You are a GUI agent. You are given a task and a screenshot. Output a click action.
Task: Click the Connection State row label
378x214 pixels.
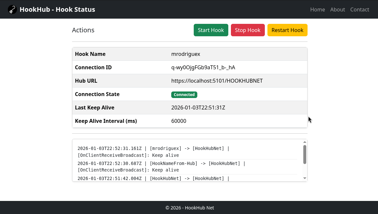tap(97, 94)
